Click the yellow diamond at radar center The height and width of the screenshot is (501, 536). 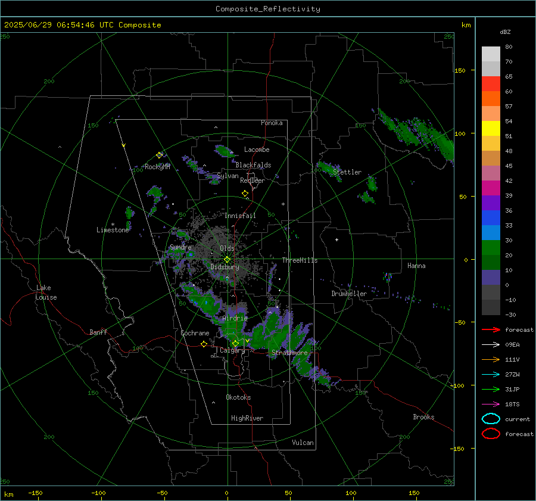[x=227, y=260]
